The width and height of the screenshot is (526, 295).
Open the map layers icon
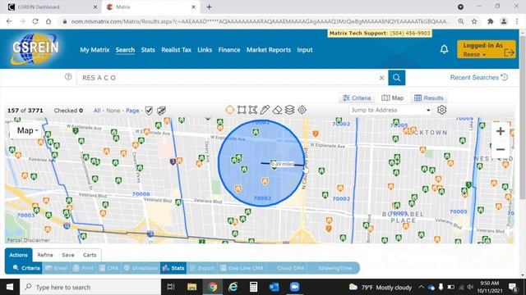coord(289,110)
